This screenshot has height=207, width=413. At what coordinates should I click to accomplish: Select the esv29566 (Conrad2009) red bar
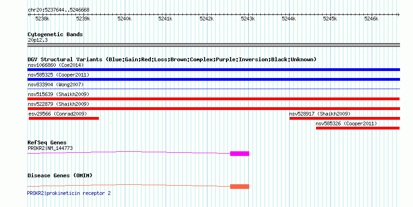(64, 118)
